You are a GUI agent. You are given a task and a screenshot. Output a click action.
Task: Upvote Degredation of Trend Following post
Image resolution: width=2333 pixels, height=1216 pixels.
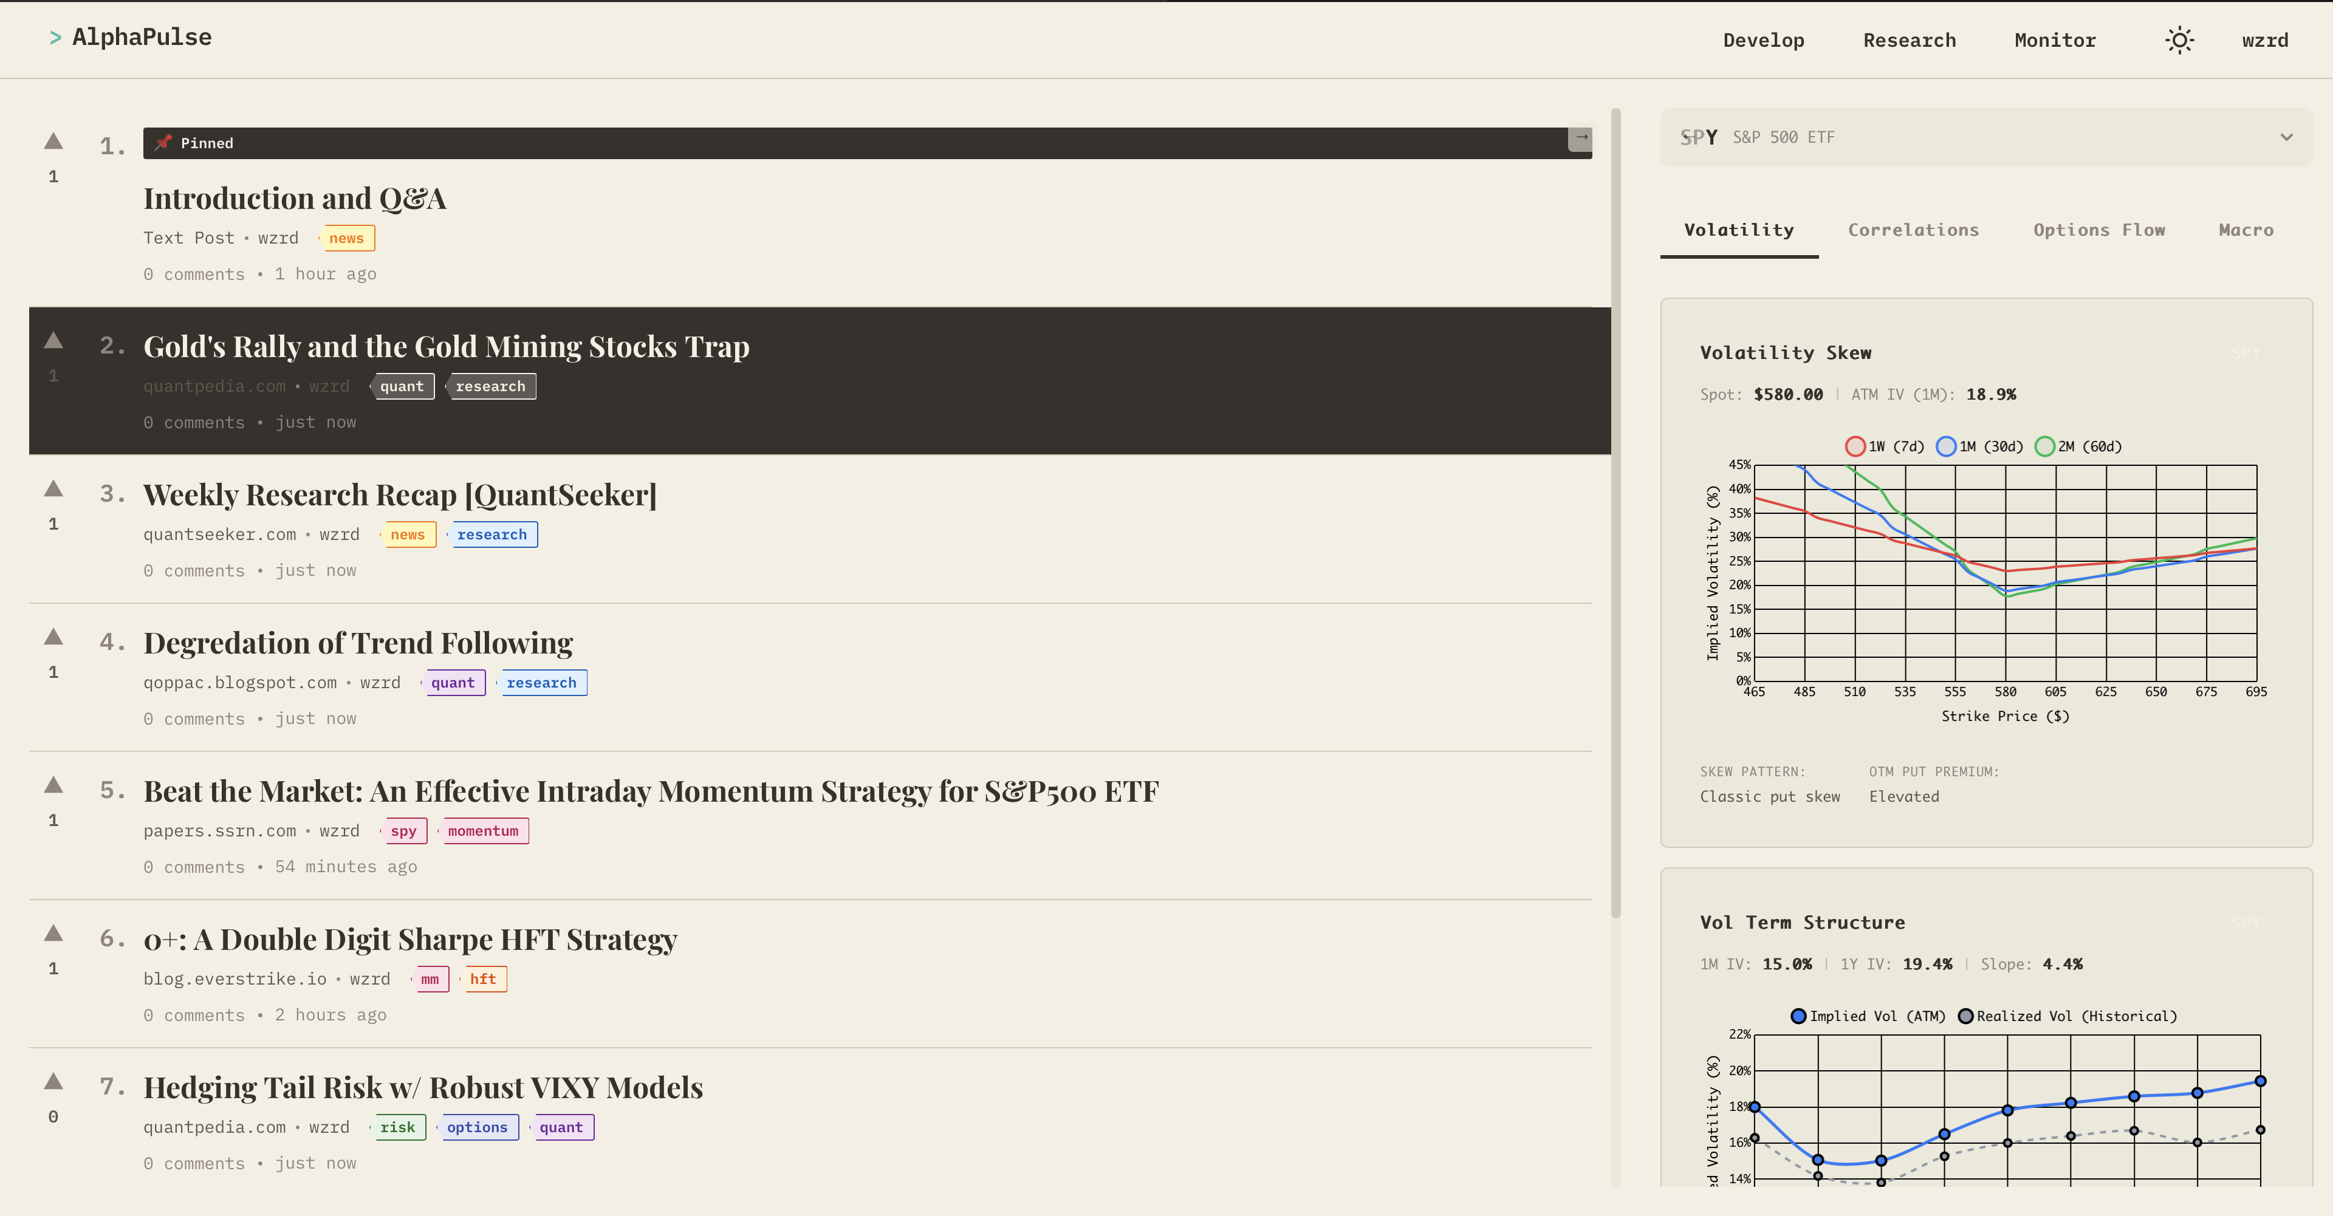pyautogui.click(x=53, y=637)
